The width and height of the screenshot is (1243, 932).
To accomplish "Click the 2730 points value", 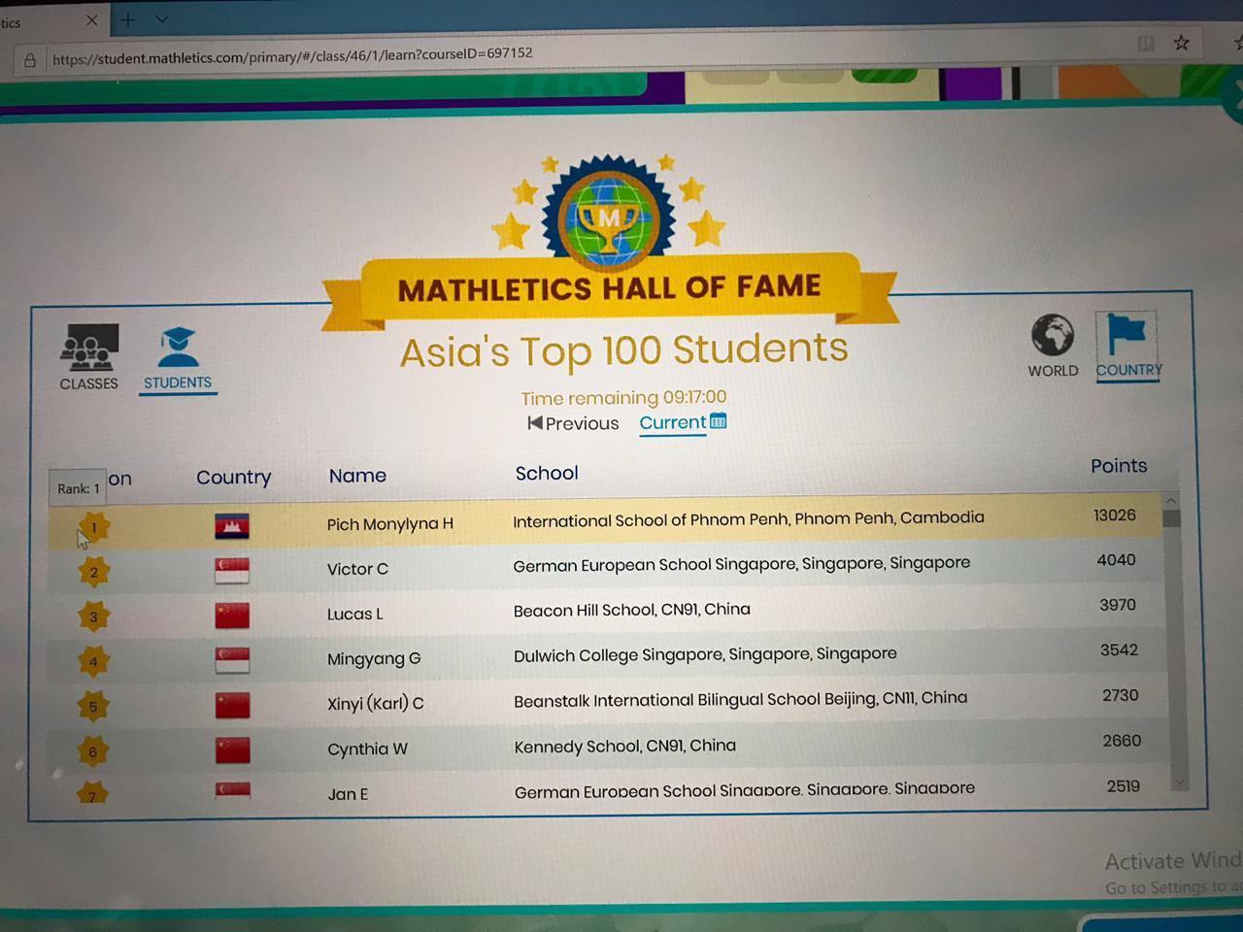I will [1121, 695].
